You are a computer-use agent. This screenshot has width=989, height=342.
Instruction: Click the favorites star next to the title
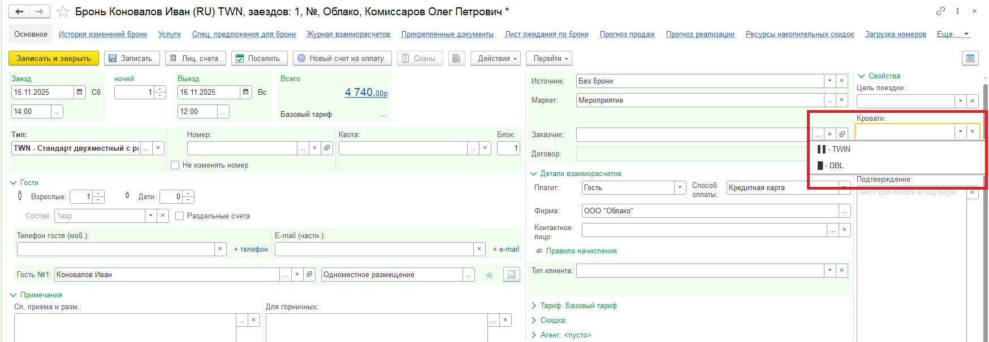[63, 12]
